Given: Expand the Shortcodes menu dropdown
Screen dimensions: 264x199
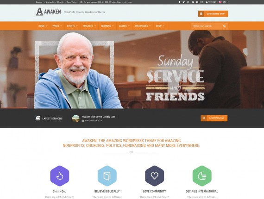Looking at the screenshot, I should point(143,26).
